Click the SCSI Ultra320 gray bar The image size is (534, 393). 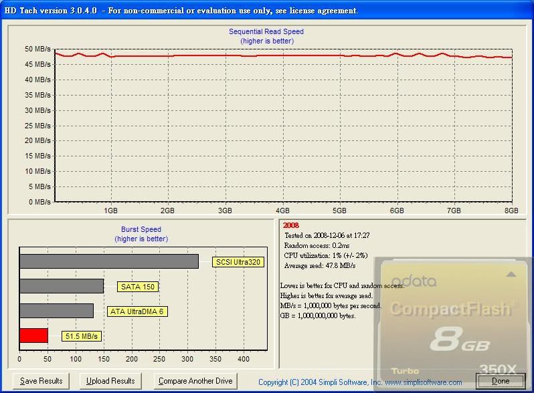(109, 261)
